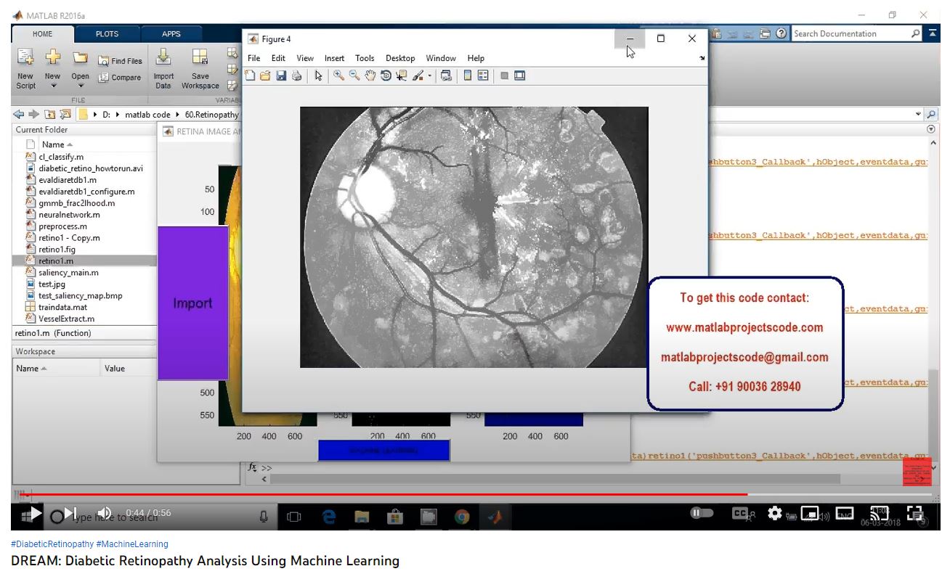This screenshot has width=950, height=574.
Task: Click the purple Import button
Action: 192,303
